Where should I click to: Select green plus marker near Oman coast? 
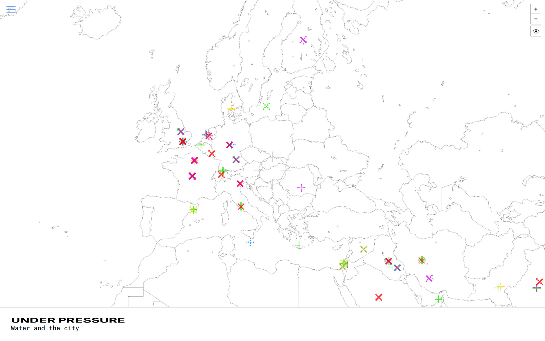point(439,299)
